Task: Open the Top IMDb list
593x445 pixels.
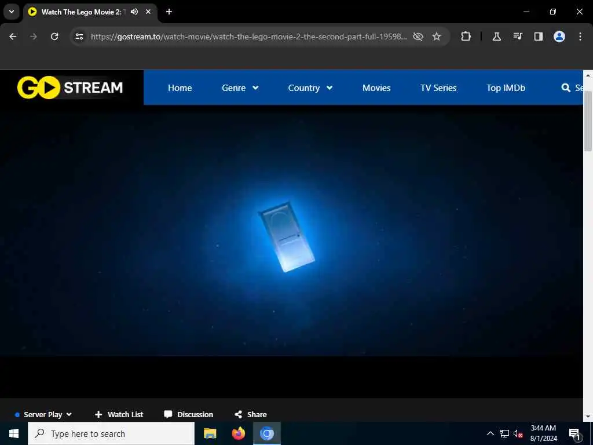Action: (x=506, y=88)
